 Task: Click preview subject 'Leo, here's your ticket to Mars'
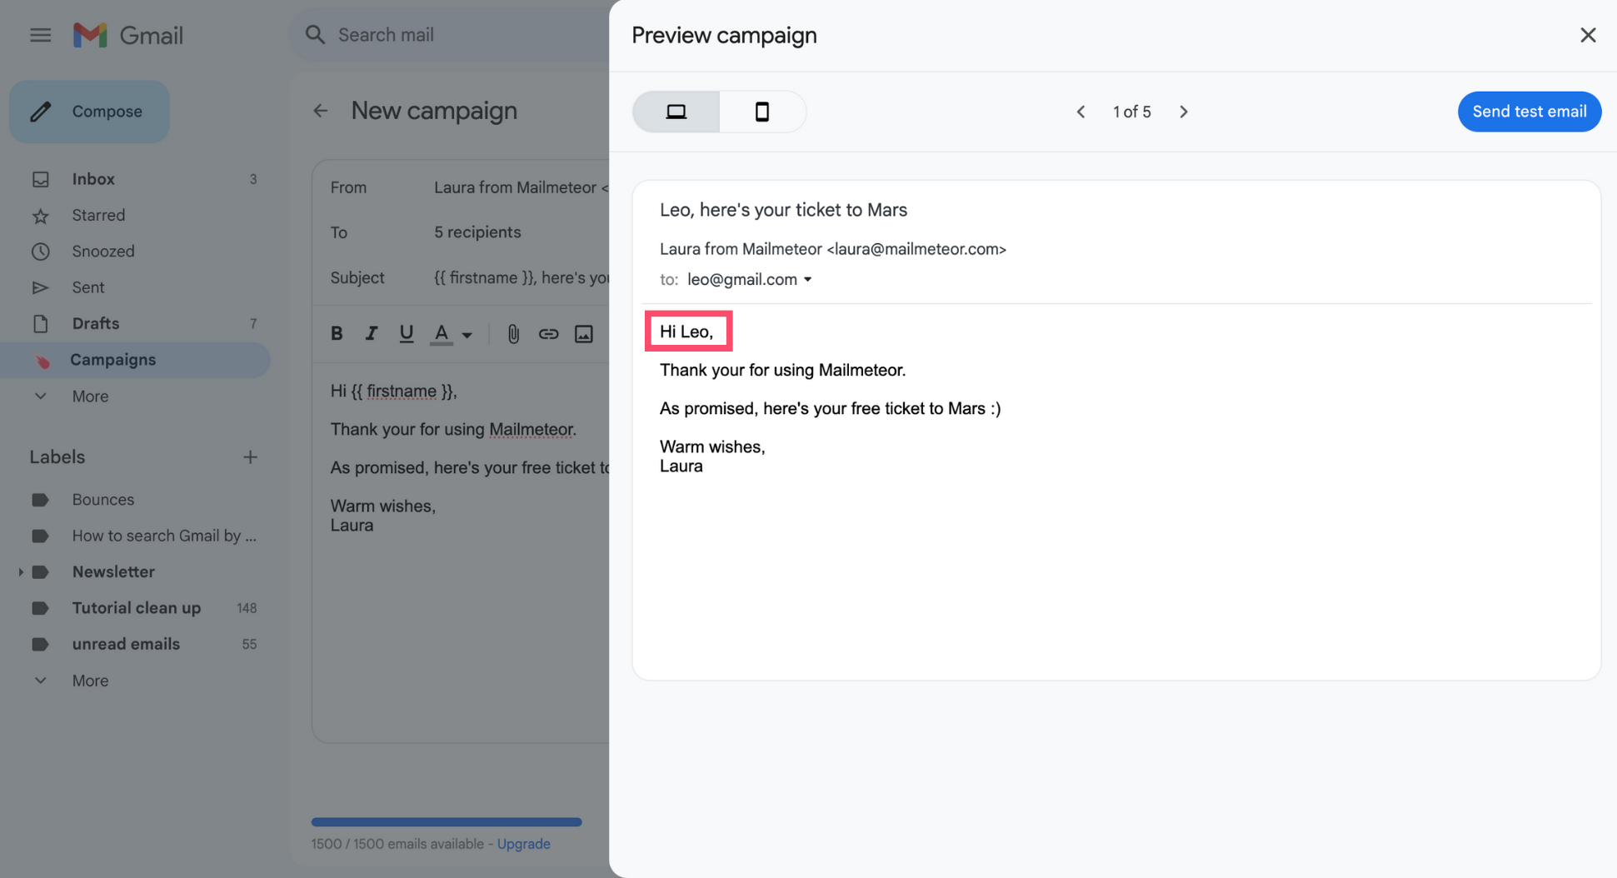(783, 210)
